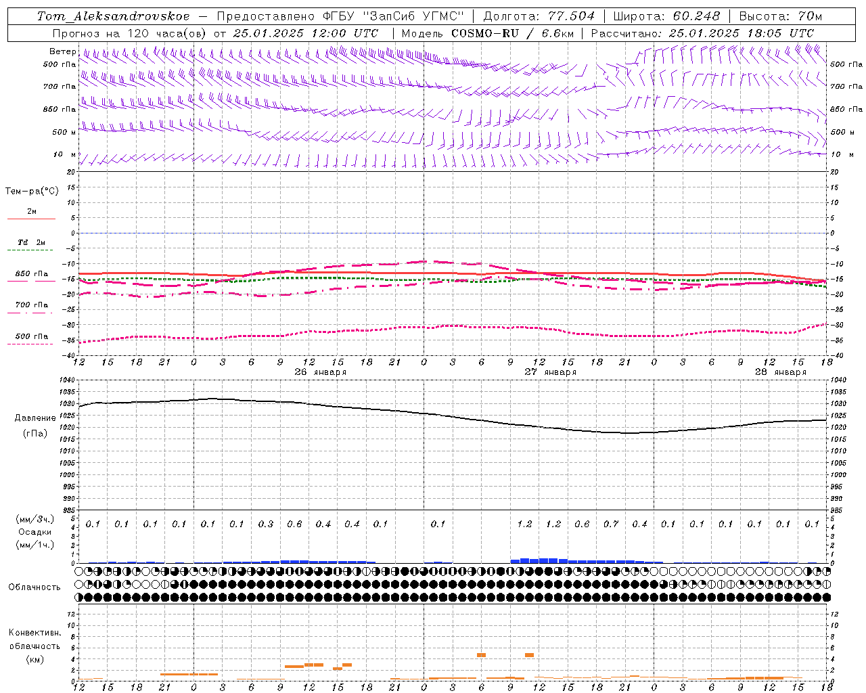Click the 26 января date label
Image resolution: width=866 pixels, height=693 pixels.
[x=320, y=372]
